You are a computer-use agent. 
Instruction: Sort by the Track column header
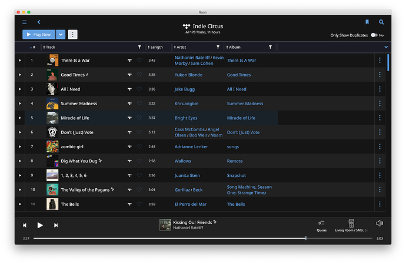[x=49, y=47]
